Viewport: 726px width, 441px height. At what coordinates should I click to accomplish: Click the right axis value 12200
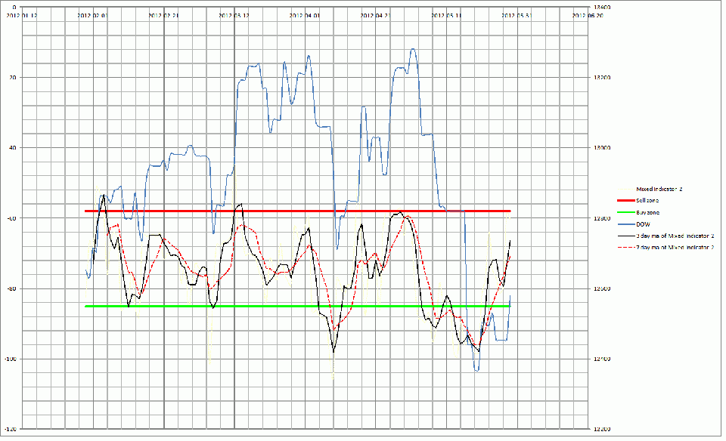tap(602, 429)
